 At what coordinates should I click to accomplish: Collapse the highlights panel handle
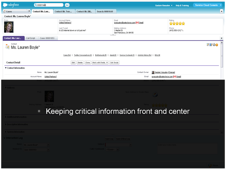[113, 35]
